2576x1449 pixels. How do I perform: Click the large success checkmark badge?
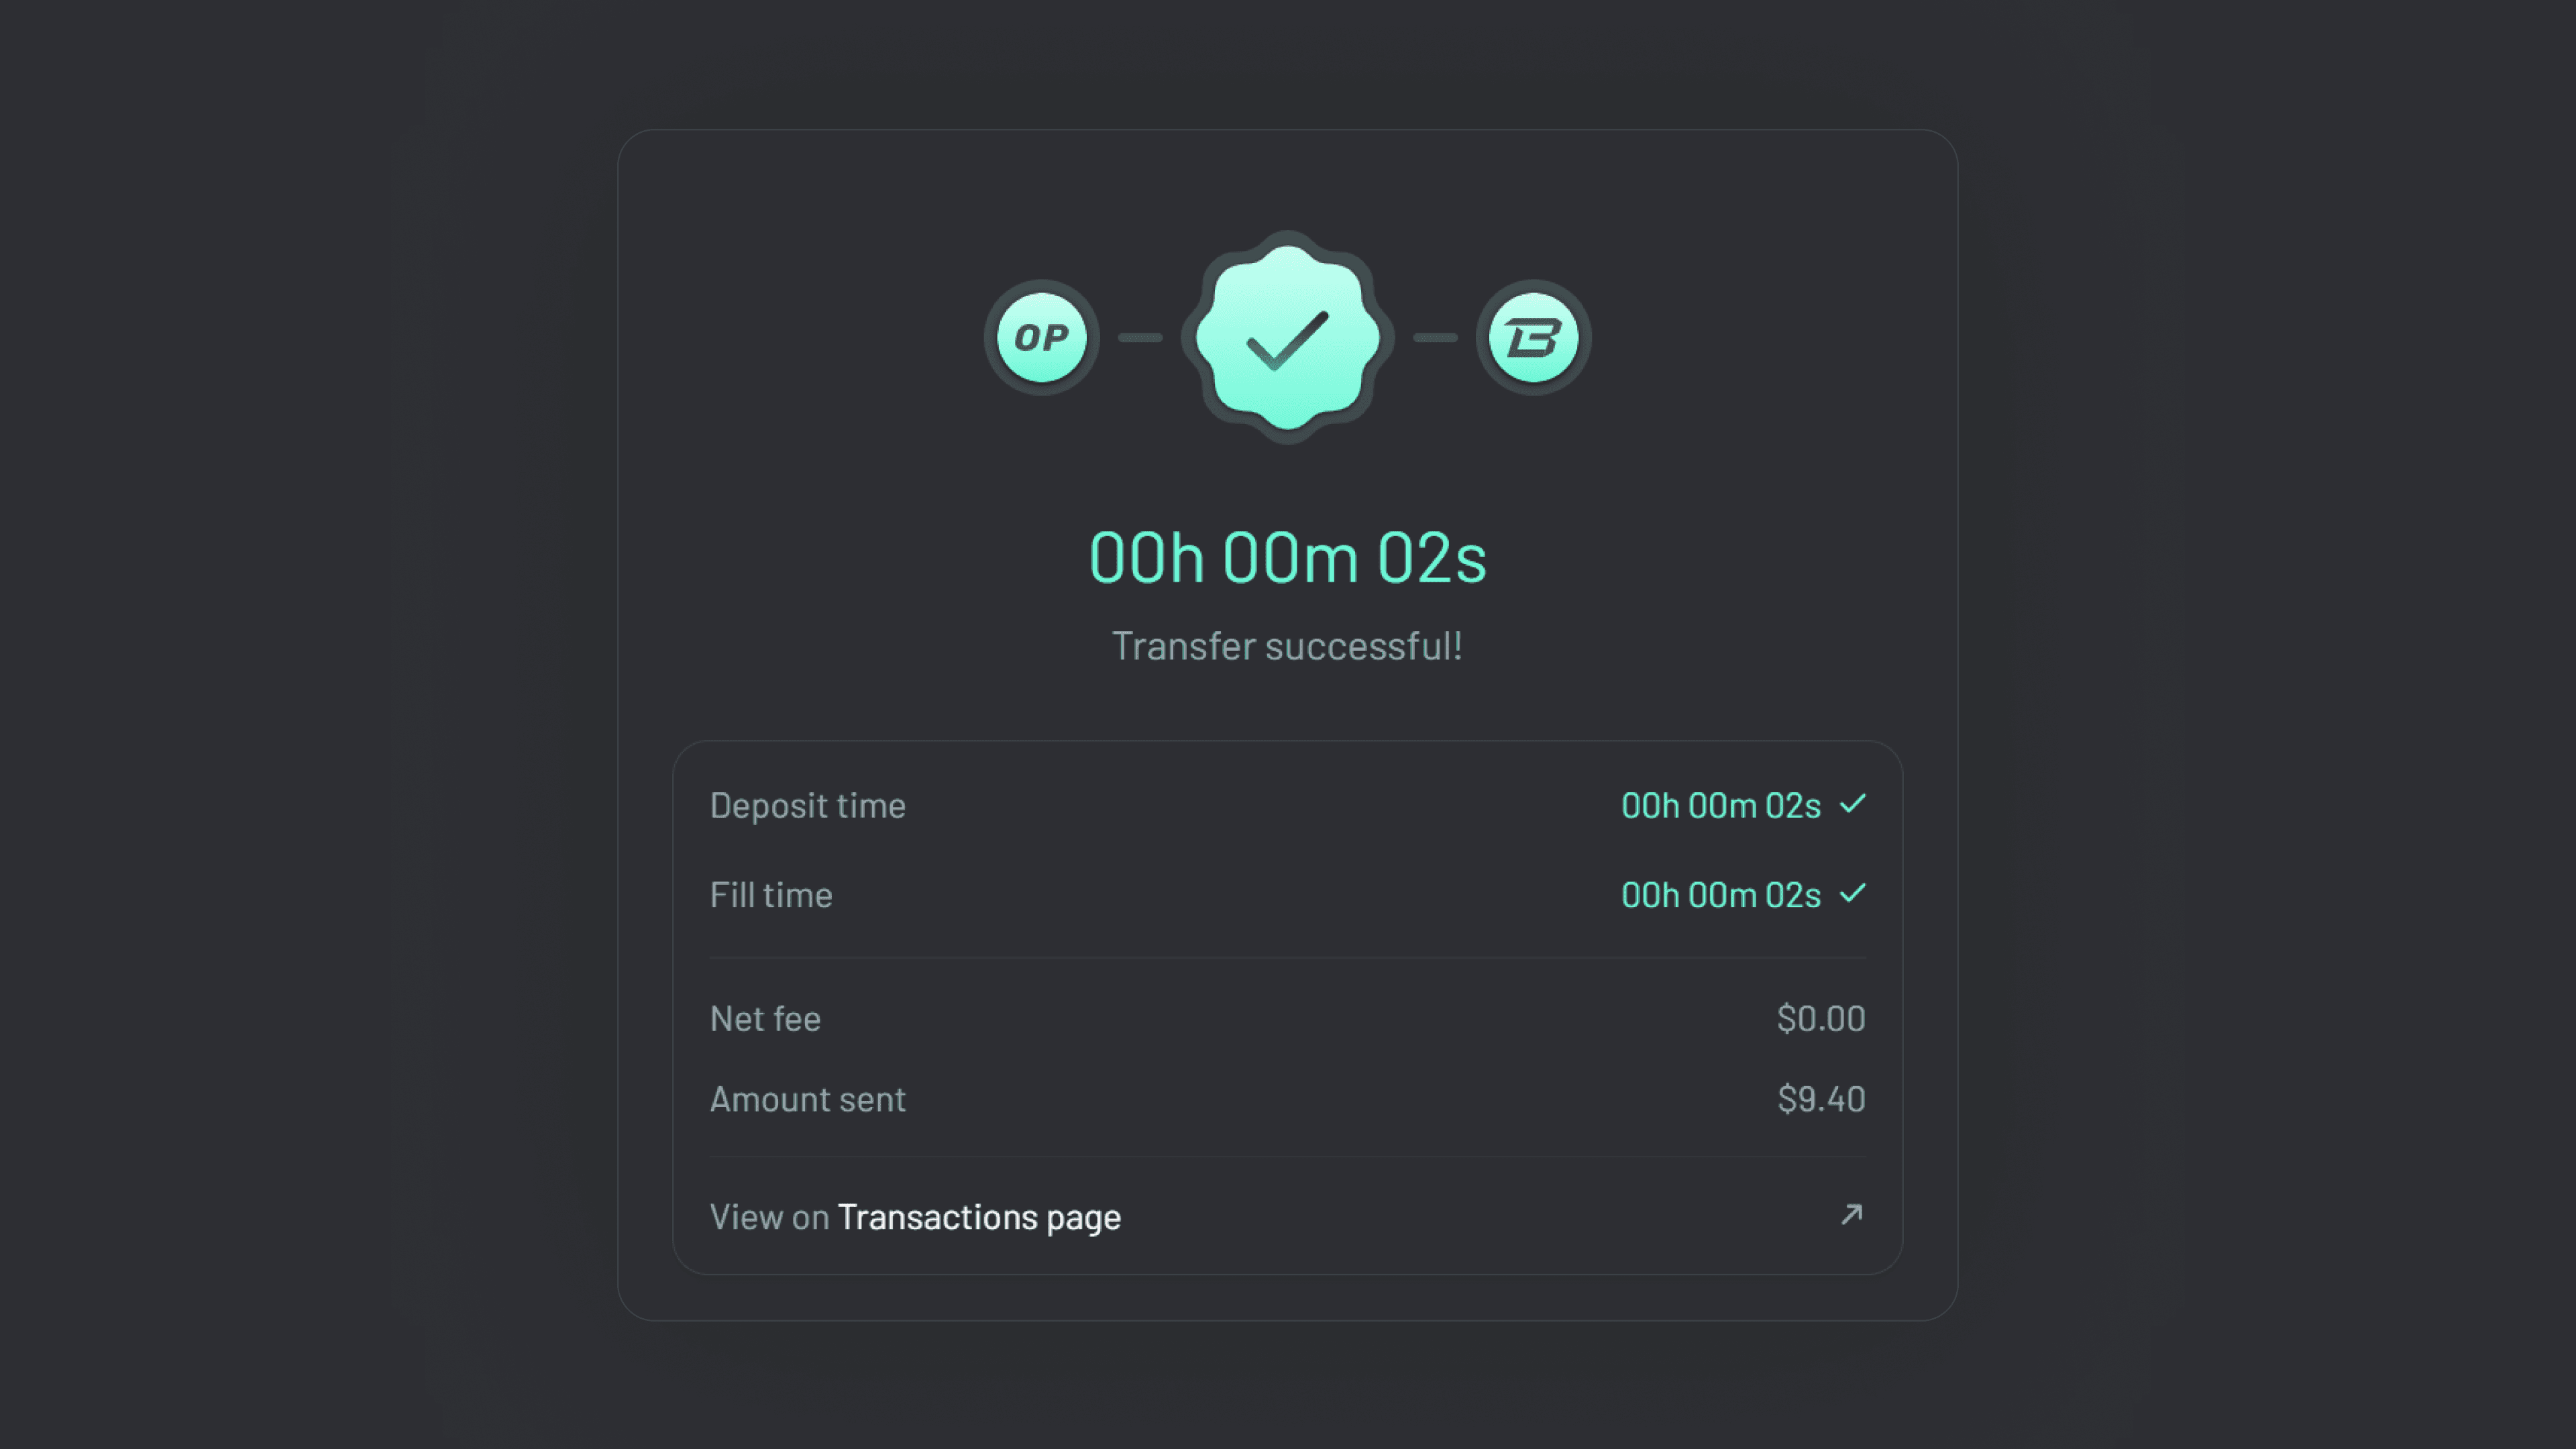coord(1287,338)
